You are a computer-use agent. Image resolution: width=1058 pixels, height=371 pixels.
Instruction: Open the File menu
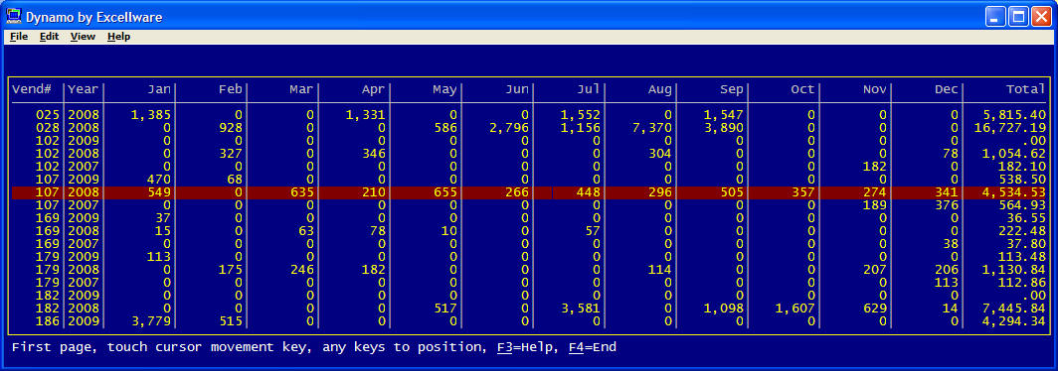19,37
